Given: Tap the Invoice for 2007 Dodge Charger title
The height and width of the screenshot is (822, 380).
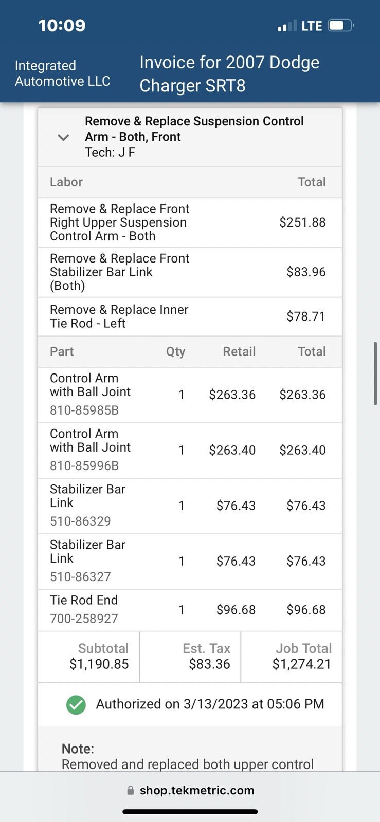Looking at the screenshot, I should [229, 73].
